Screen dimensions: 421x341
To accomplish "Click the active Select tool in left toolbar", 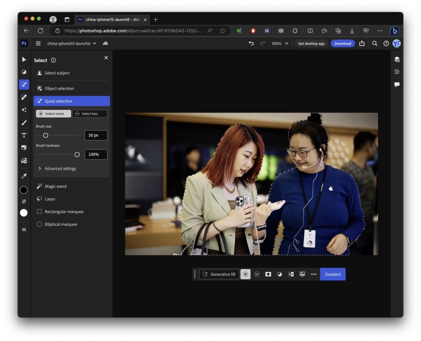I will point(24,84).
